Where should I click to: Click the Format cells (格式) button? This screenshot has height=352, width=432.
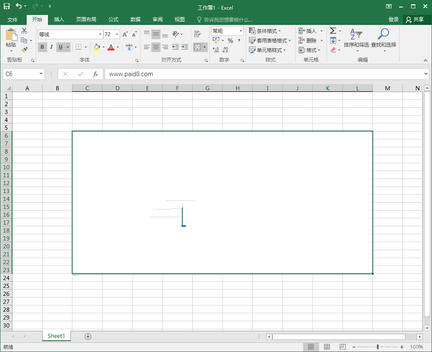[x=309, y=50]
